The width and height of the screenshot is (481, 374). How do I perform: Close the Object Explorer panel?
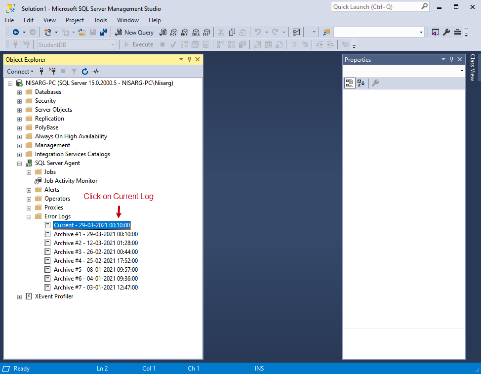[198, 59]
